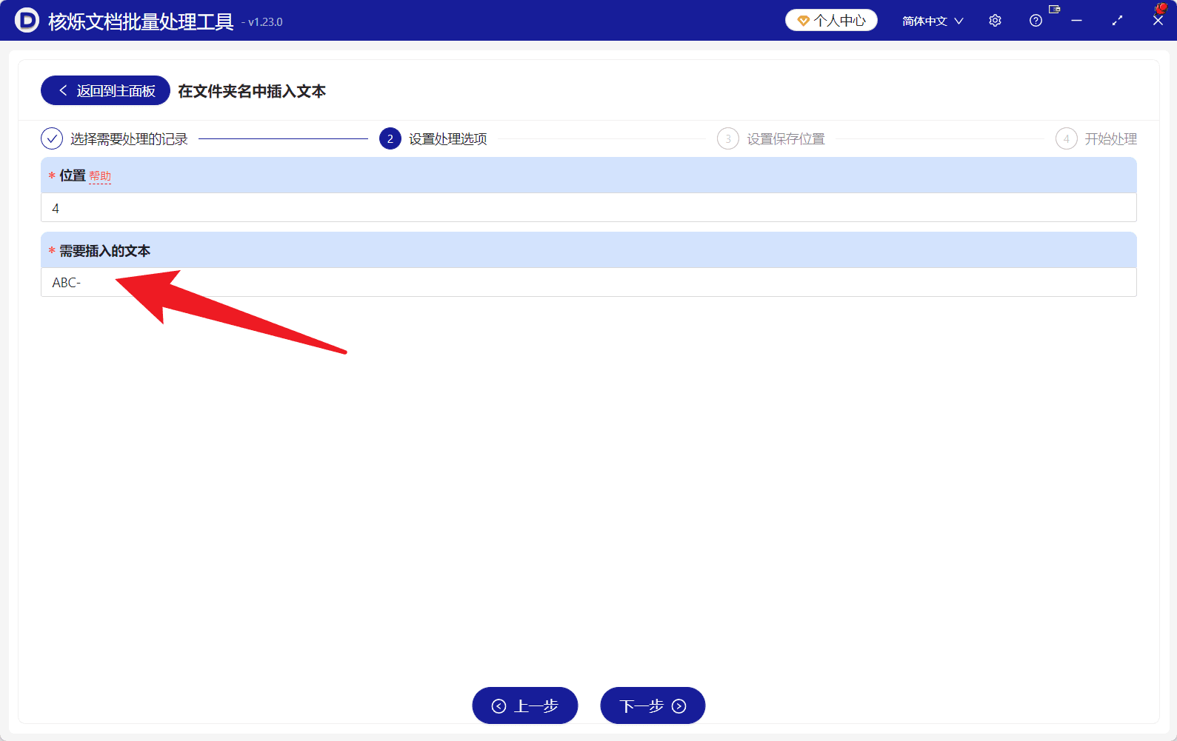The height and width of the screenshot is (741, 1177).
Task: Proceed with the 下一步 button
Action: pyautogui.click(x=653, y=705)
